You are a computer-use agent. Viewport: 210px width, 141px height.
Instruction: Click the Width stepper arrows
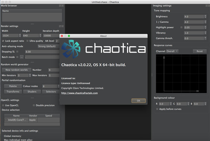[x=20, y=35]
